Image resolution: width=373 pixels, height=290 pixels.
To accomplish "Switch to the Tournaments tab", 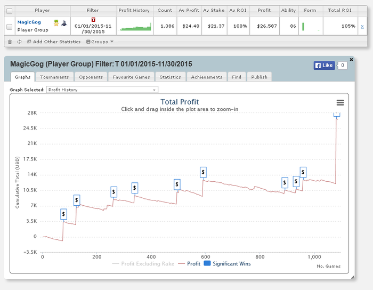I will click(x=54, y=77).
